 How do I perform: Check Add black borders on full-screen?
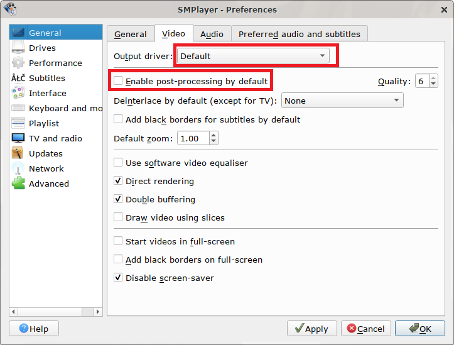pyautogui.click(x=118, y=260)
